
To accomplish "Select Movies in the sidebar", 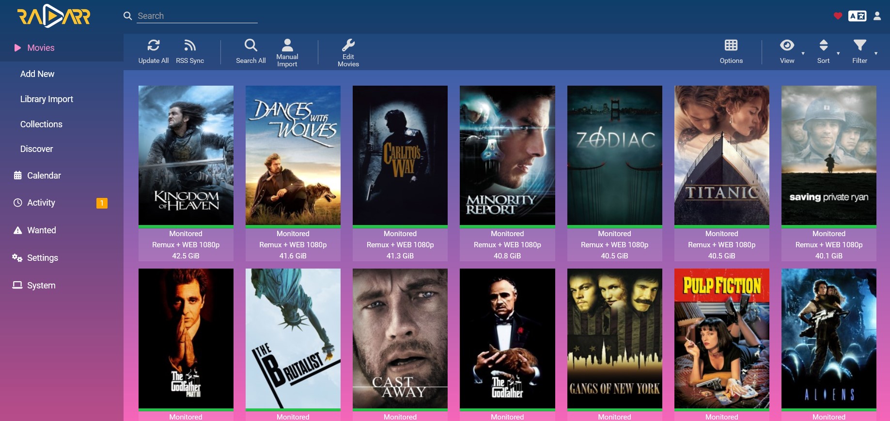I will 62,47.
